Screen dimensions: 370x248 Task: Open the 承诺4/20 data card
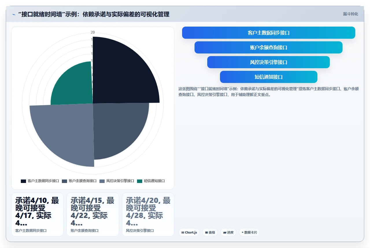[x=148, y=214]
